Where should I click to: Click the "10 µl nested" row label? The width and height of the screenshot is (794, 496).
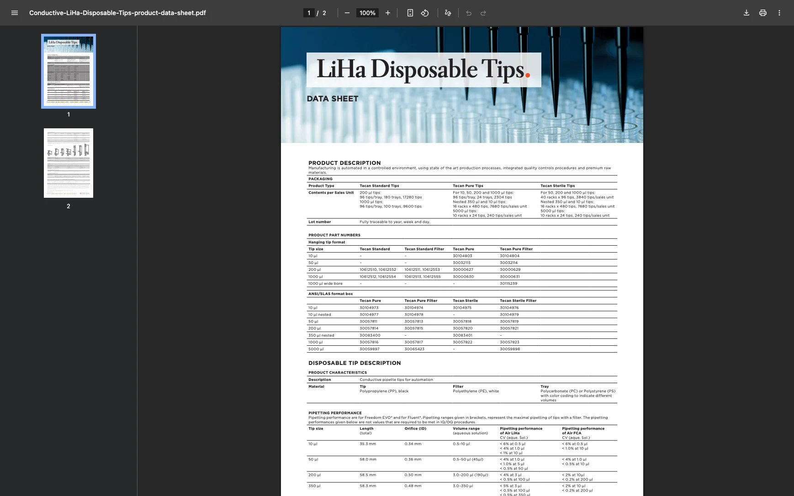[x=319, y=315]
